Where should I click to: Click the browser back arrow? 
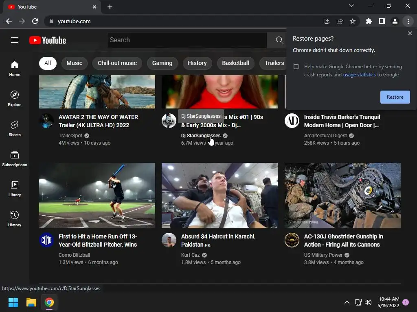click(9, 21)
